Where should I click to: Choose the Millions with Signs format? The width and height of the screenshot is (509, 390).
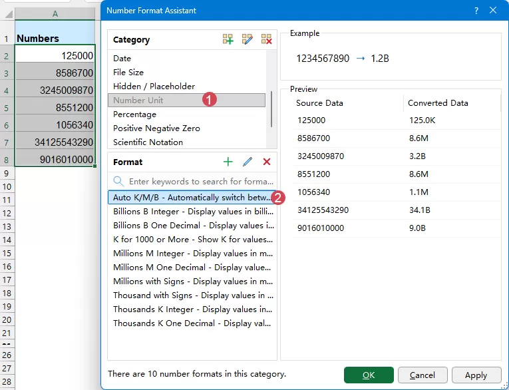pyautogui.click(x=192, y=282)
